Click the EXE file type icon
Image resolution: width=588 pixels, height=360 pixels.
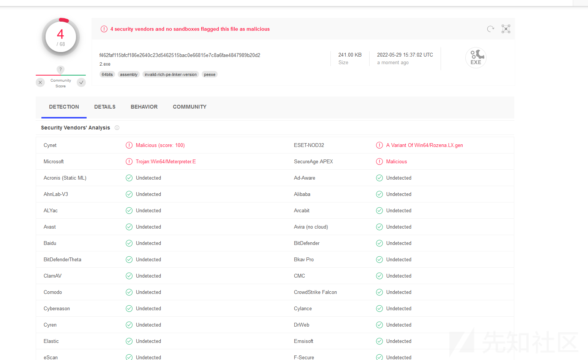[x=476, y=58]
